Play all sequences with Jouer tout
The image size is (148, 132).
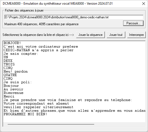click(x=116, y=35)
